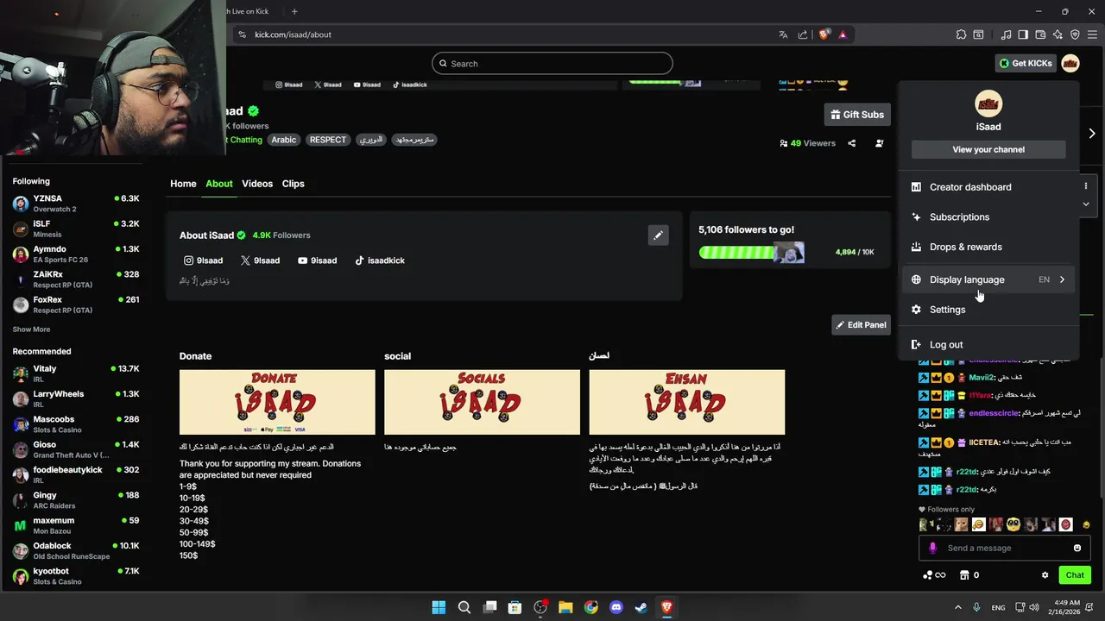The height and width of the screenshot is (621, 1105).
Task: Open emoji picker in message box
Action: pos(1077,548)
